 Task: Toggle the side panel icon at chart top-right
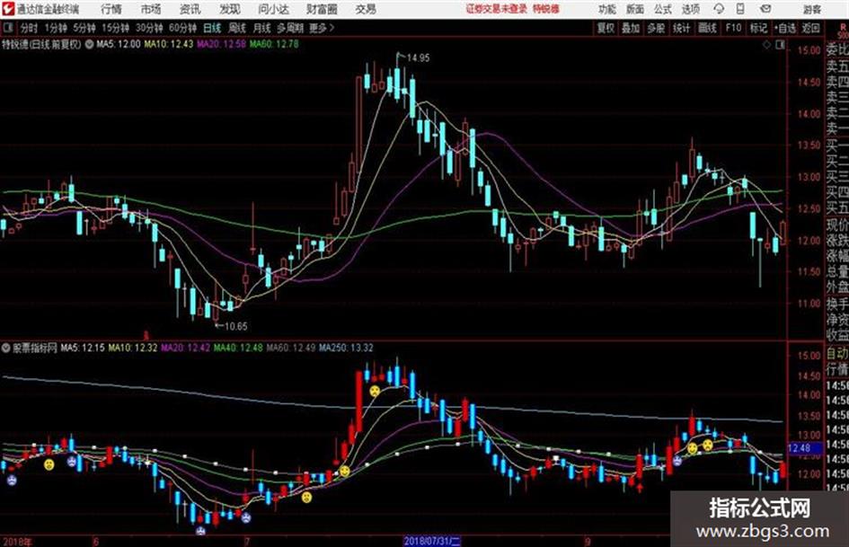tap(780, 46)
